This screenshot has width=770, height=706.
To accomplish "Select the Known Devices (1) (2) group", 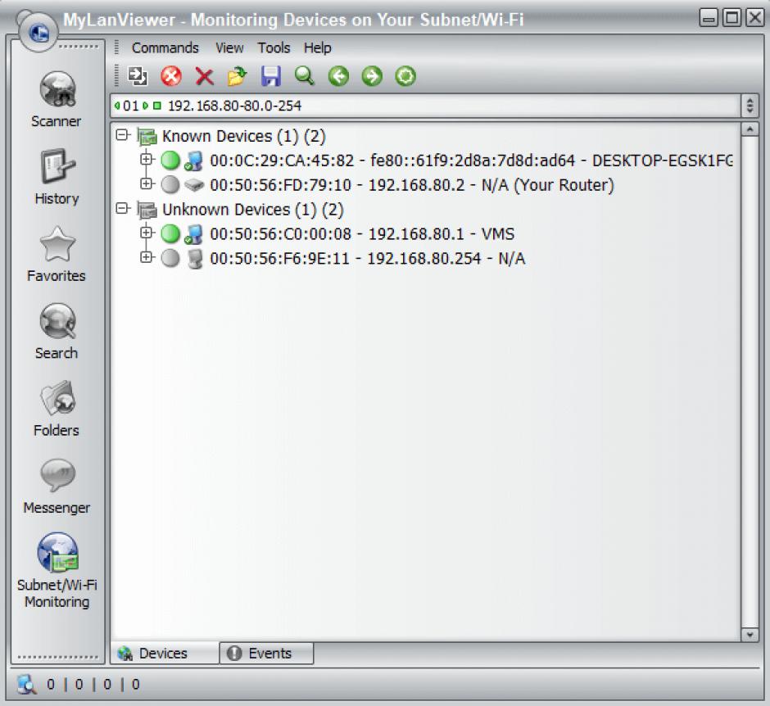I will [244, 136].
